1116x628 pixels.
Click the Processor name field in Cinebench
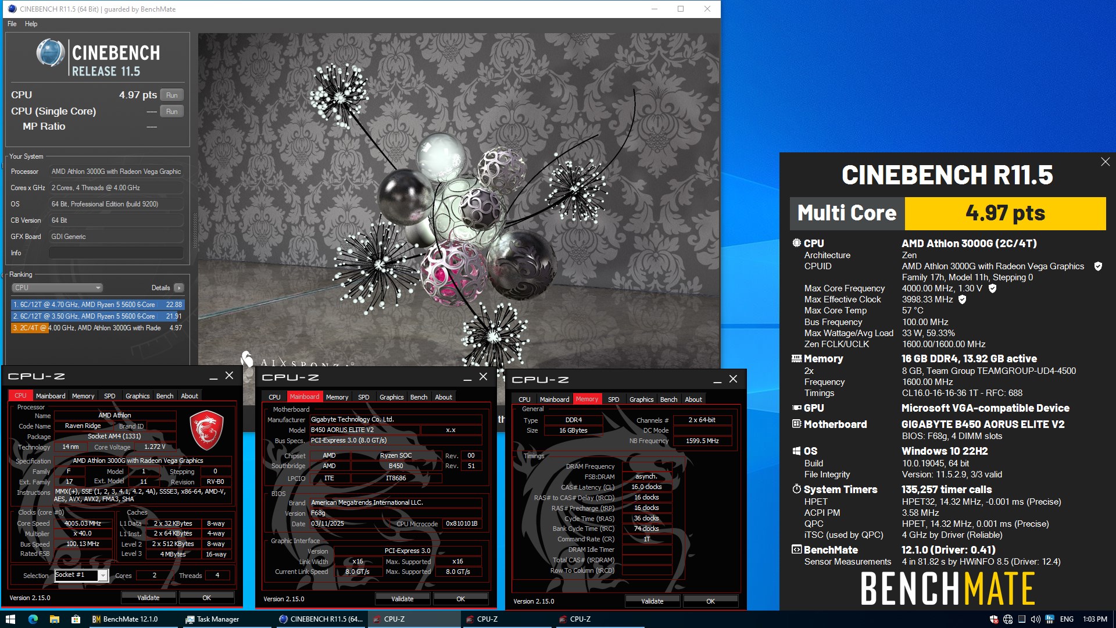point(116,172)
